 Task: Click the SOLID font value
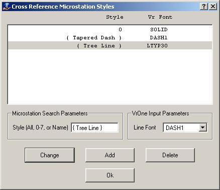[x=159, y=30]
